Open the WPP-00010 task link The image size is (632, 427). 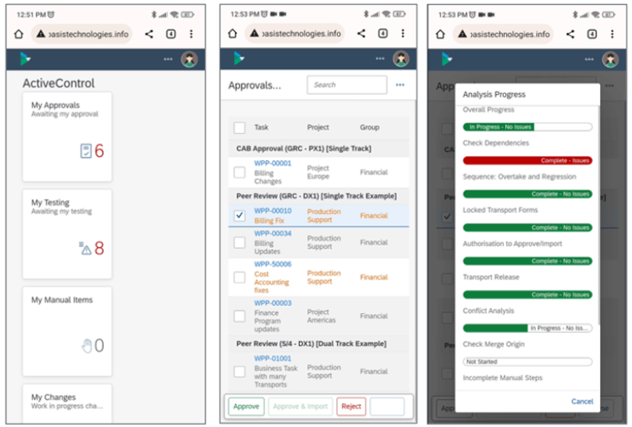pyautogui.click(x=273, y=211)
